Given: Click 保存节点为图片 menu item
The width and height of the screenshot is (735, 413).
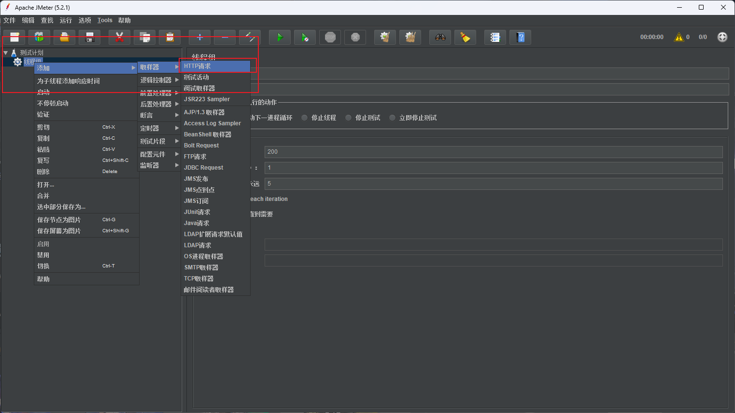Looking at the screenshot, I should click(86, 220).
